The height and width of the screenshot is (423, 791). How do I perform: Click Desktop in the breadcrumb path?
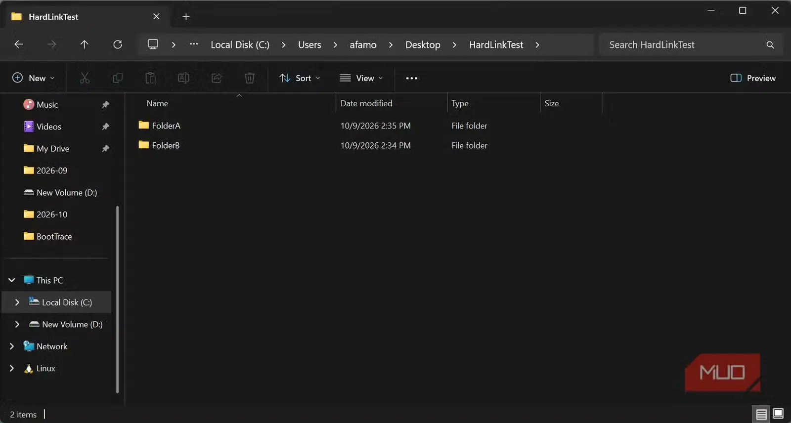[423, 45]
